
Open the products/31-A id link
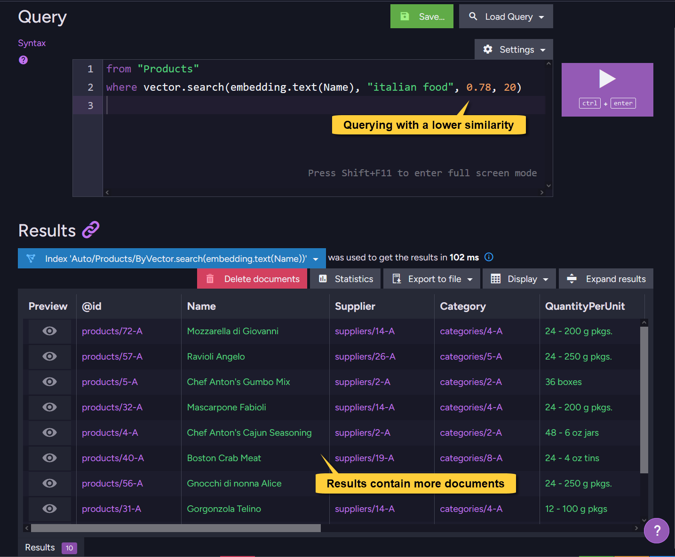pos(111,509)
